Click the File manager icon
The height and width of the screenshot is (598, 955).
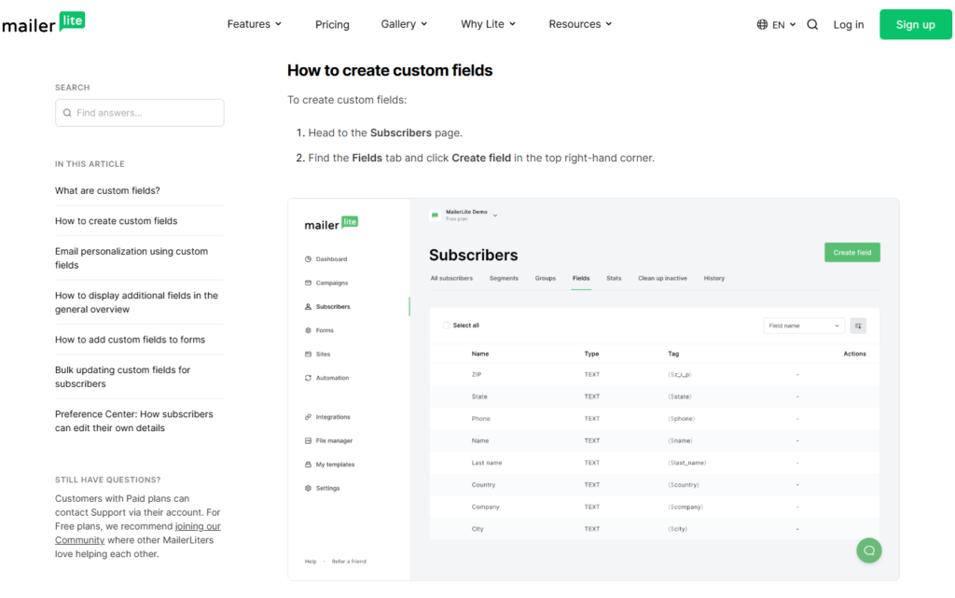(308, 440)
